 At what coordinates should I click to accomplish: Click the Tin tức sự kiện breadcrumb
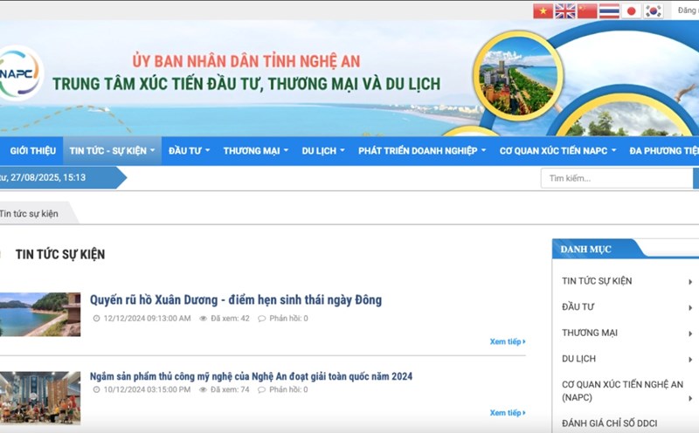(x=29, y=214)
